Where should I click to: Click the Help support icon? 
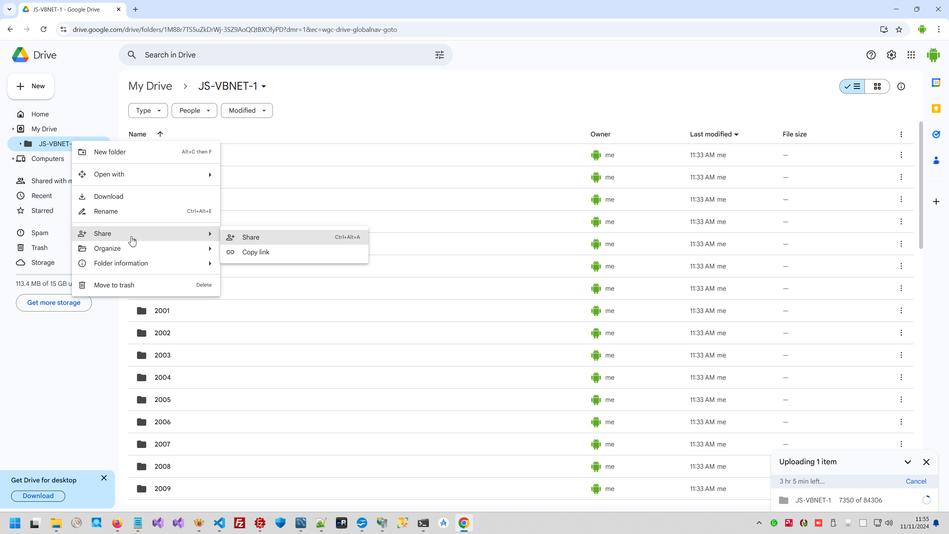(871, 55)
